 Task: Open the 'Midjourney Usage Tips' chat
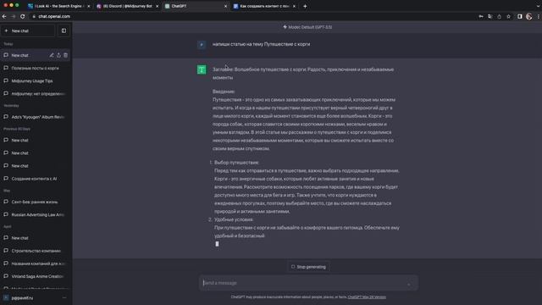[x=36, y=81]
